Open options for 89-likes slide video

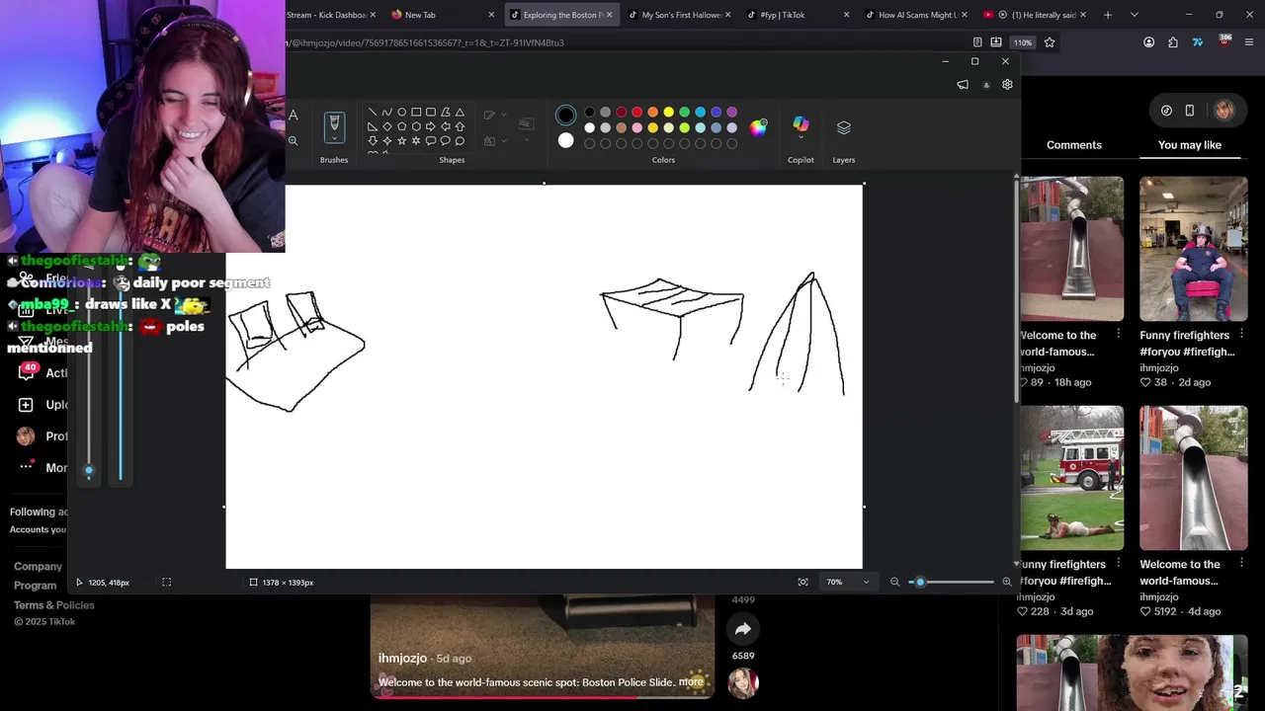tap(1118, 335)
